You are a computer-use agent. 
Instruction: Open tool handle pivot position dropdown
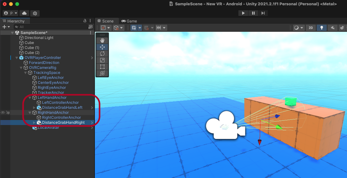(x=105, y=28)
